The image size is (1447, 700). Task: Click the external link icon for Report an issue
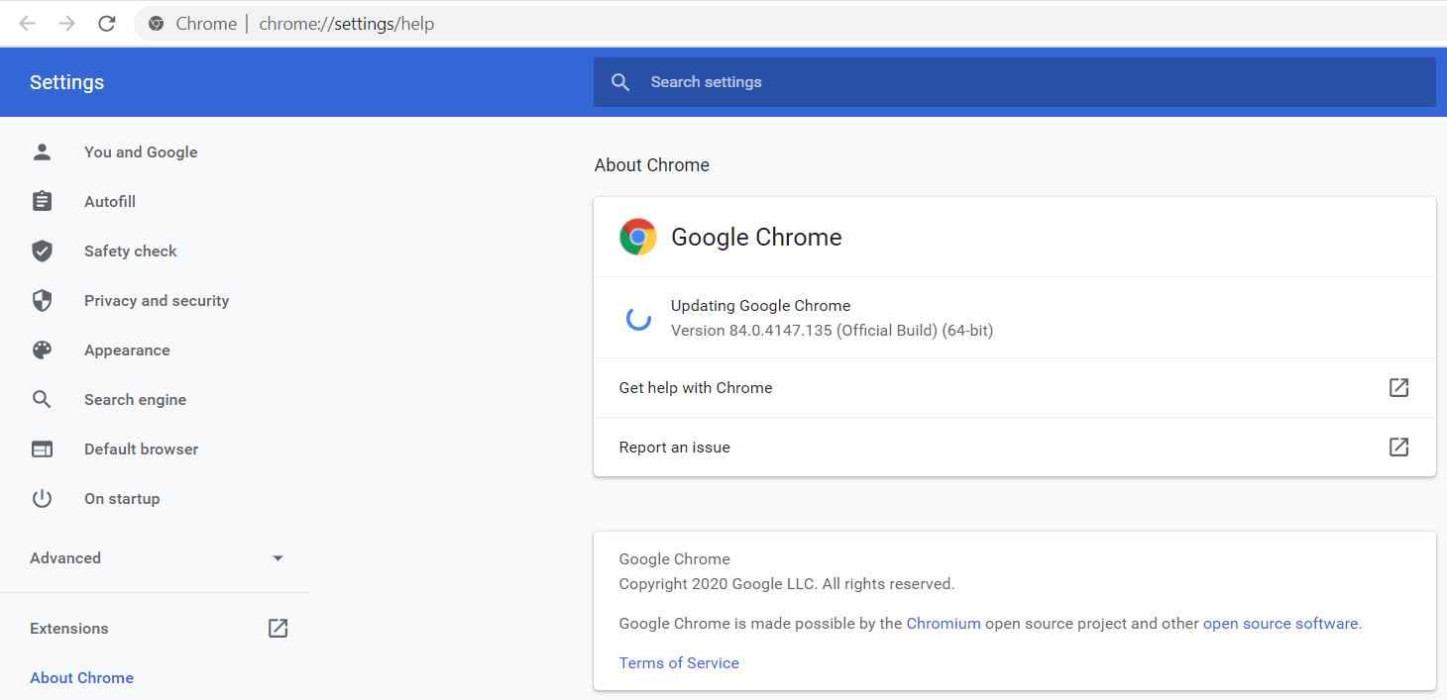tap(1398, 447)
